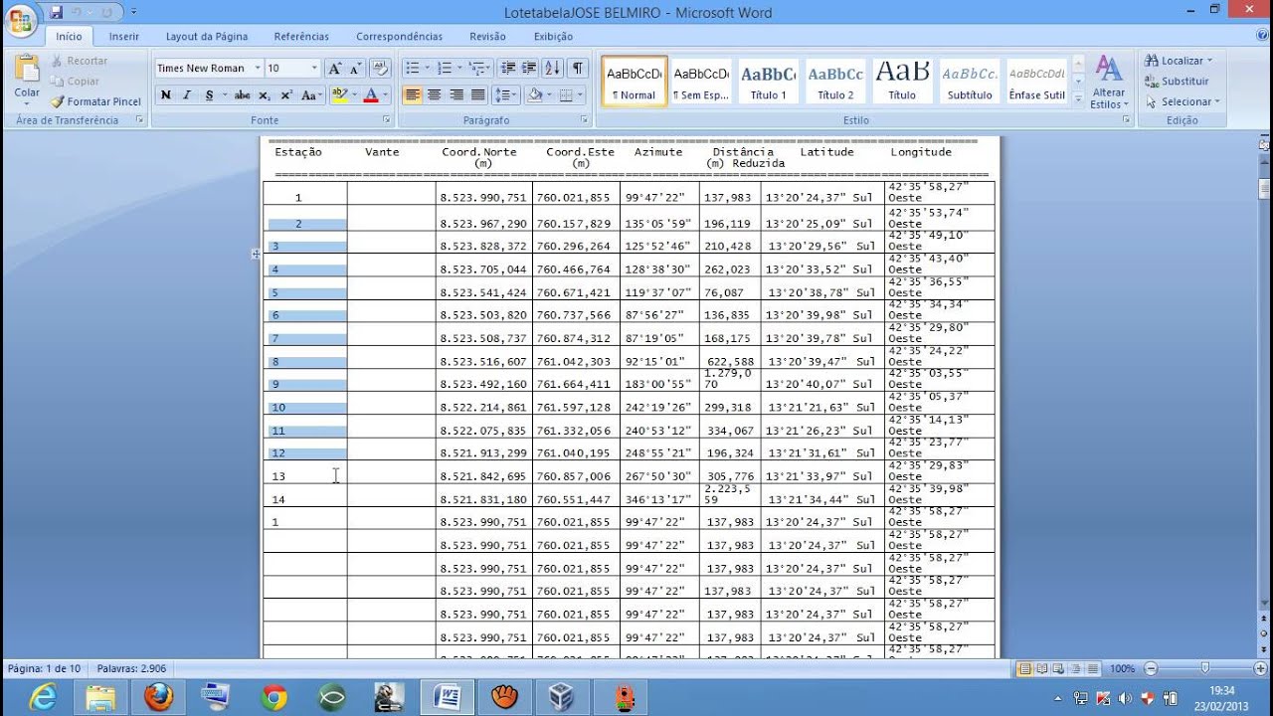Apply the Normal style
Viewport: 1273px width, 716px height.
click(635, 81)
